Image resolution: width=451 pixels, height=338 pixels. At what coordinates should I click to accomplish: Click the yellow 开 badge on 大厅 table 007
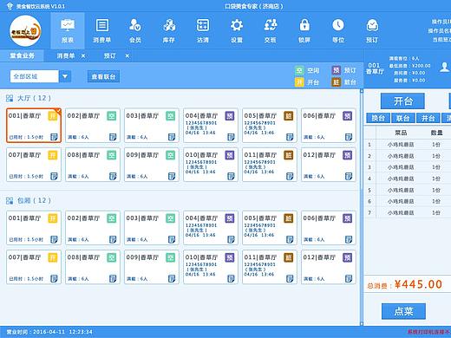point(53,155)
